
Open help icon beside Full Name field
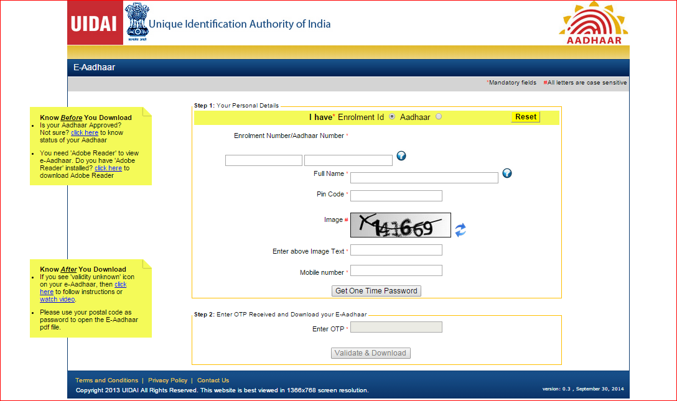click(507, 173)
